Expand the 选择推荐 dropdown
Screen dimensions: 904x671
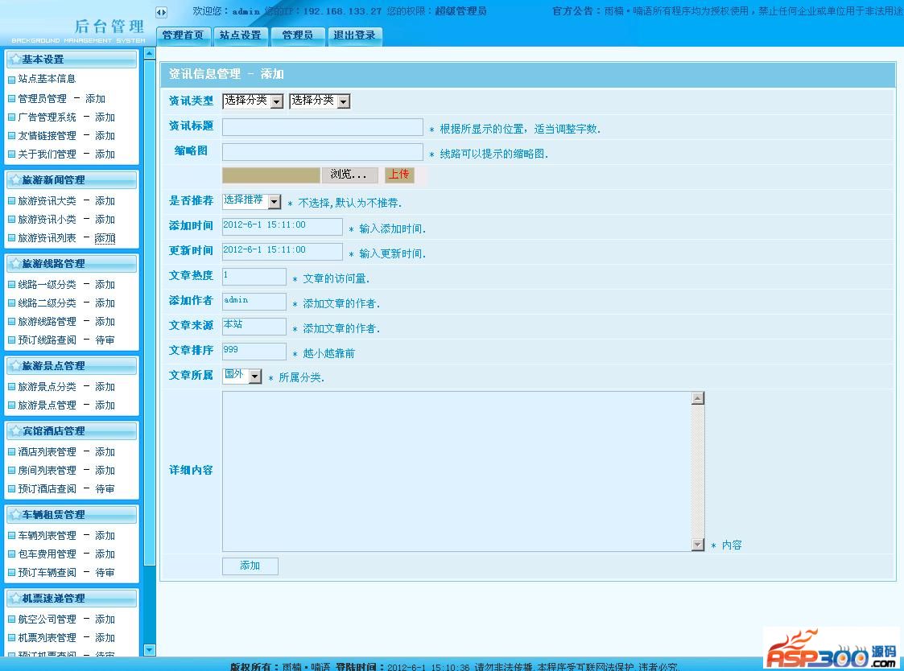[251, 202]
